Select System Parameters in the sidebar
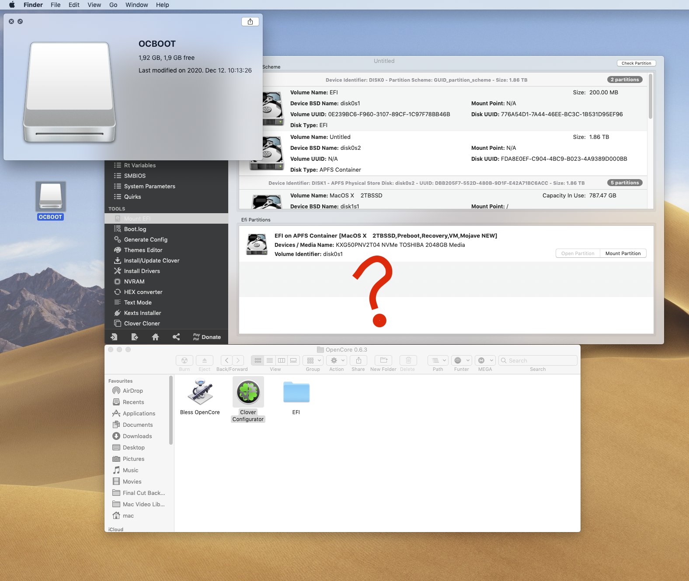Image resolution: width=689 pixels, height=581 pixels. [x=166, y=186]
